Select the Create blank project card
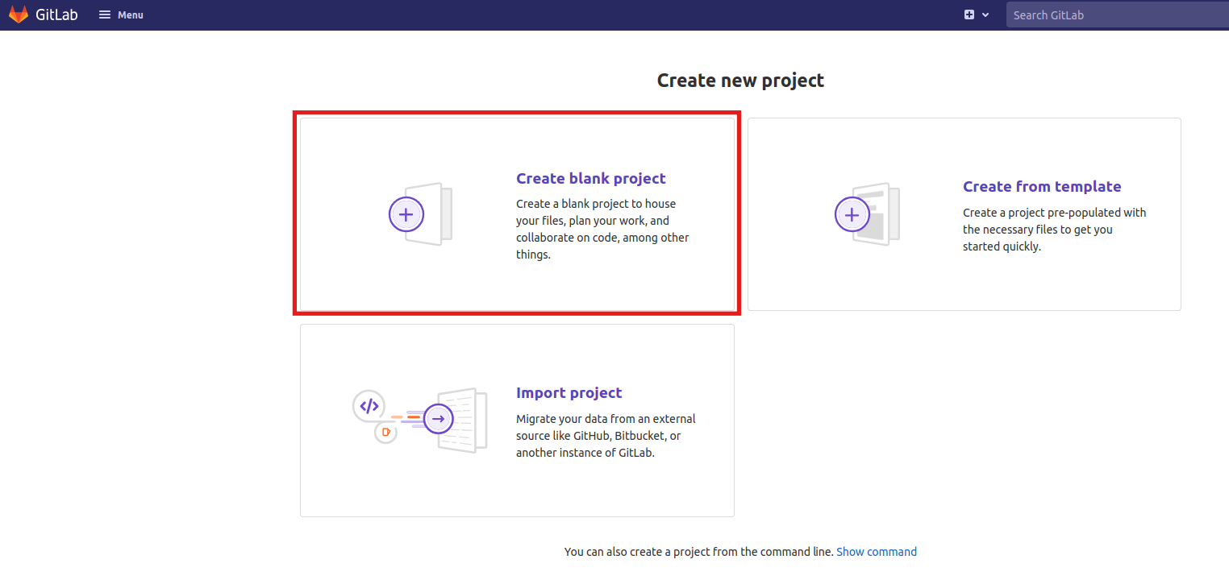This screenshot has width=1229, height=576. 517,213
